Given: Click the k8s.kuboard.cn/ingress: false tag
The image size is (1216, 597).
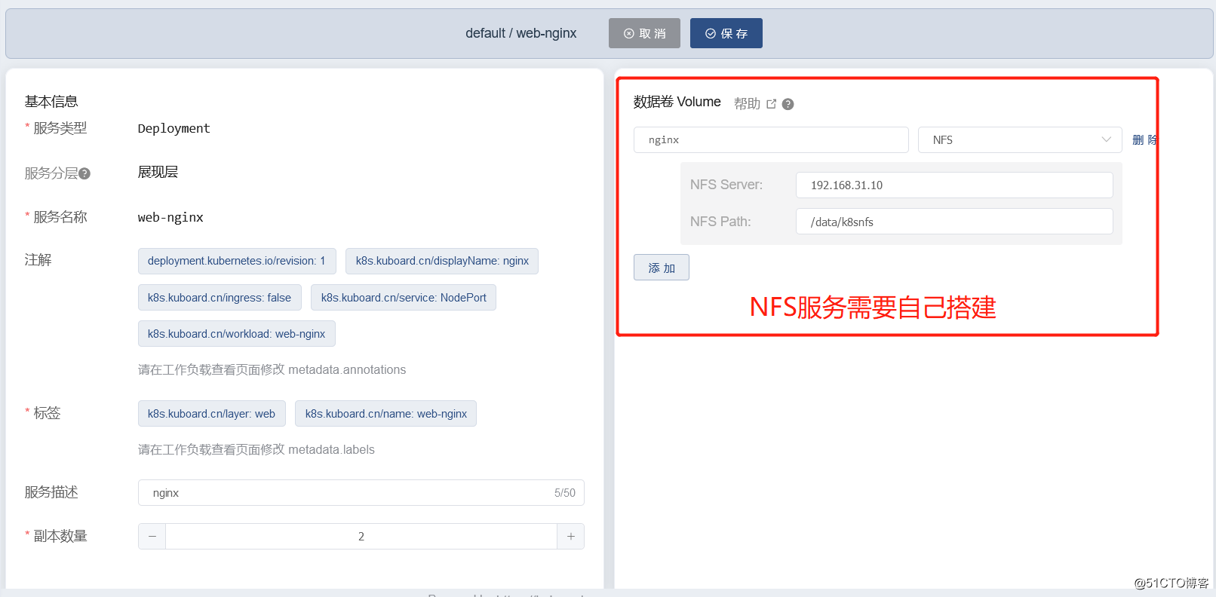Looking at the screenshot, I should pos(220,297).
